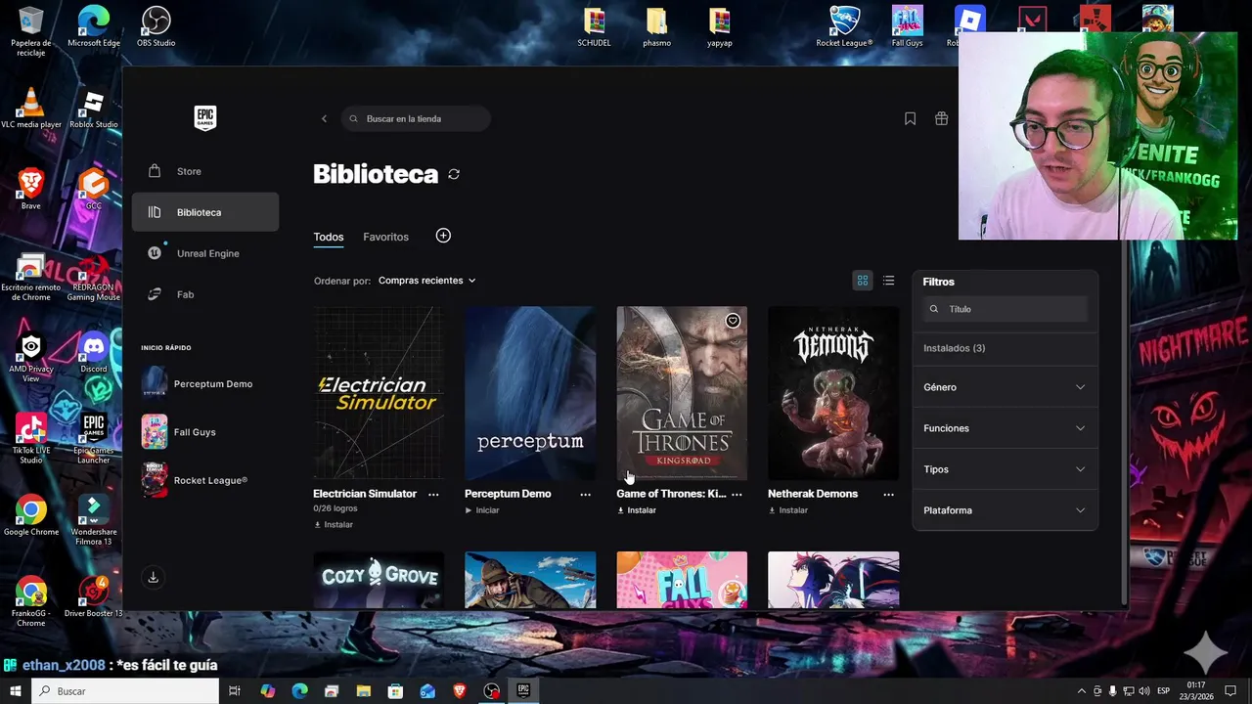This screenshot has height=704, width=1252.
Task: Click the taskbar Buscar search box
Action: 125,691
